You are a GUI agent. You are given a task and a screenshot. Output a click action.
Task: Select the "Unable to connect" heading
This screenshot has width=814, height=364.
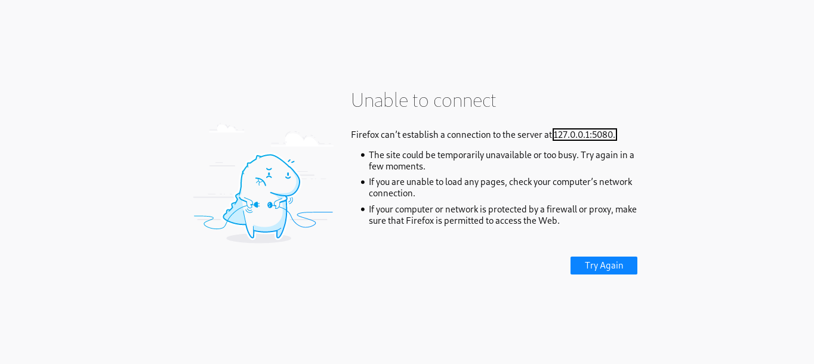(x=423, y=100)
